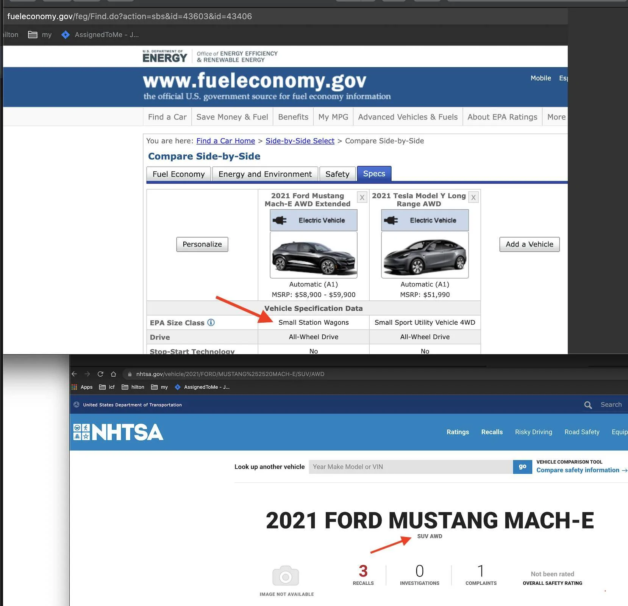Click the nhtsa.gov address bar

(x=375, y=374)
